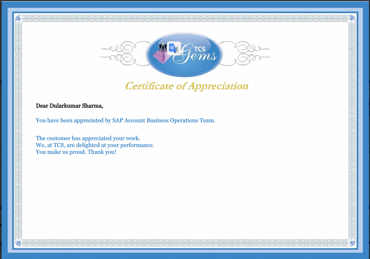Click the purple gem with people graphic

point(162,53)
